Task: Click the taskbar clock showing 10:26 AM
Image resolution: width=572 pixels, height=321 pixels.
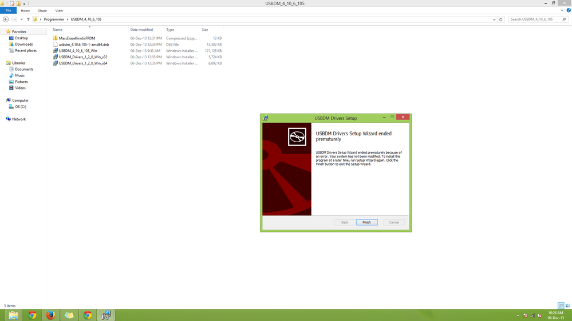Action: pyautogui.click(x=555, y=315)
